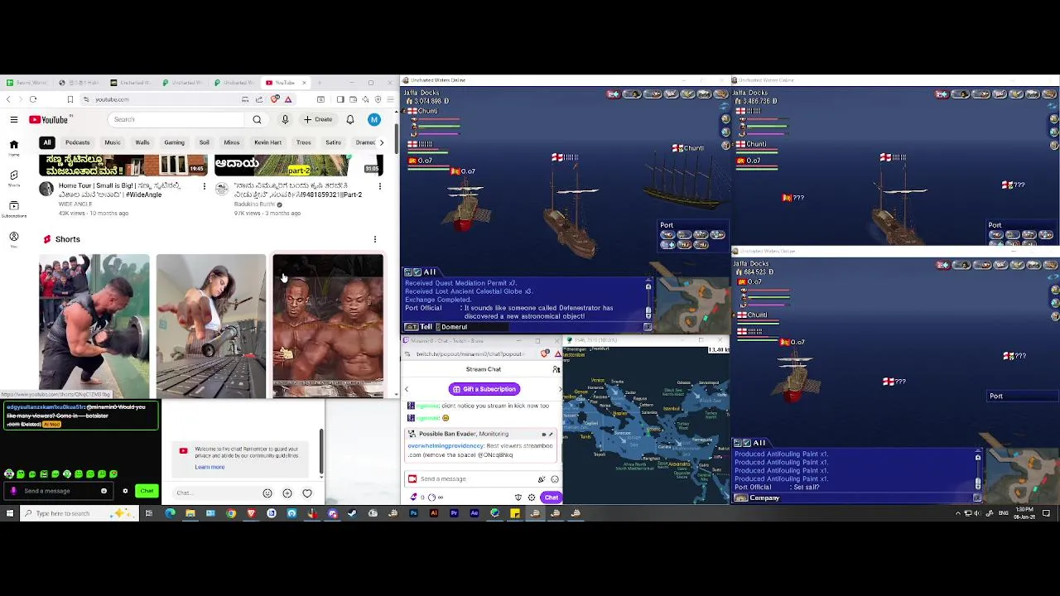Toggle the browser sidebar panel icon
1060x596 pixels.
340,99
